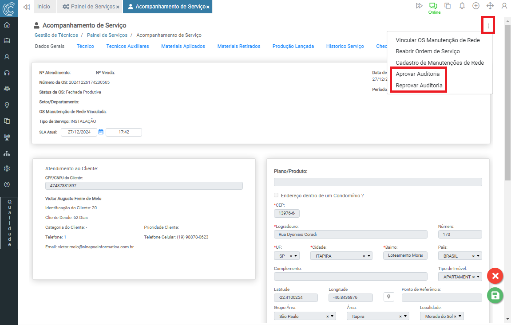
Task: Click the green save floppy disk button
Action: pos(495,296)
